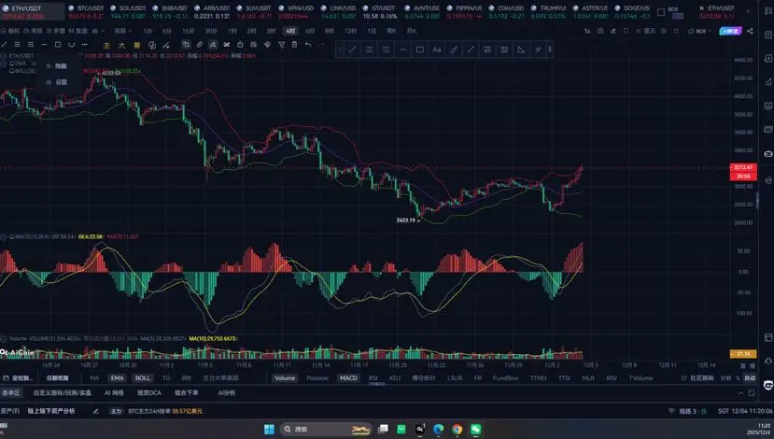774x439 pixels.
Task: Select the parallel channel tool in floating toolbar
Action: coord(538,50)
